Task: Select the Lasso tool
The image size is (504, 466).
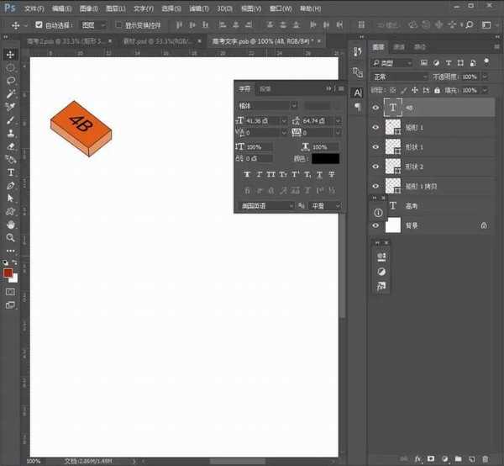Action: pos(11,80)
